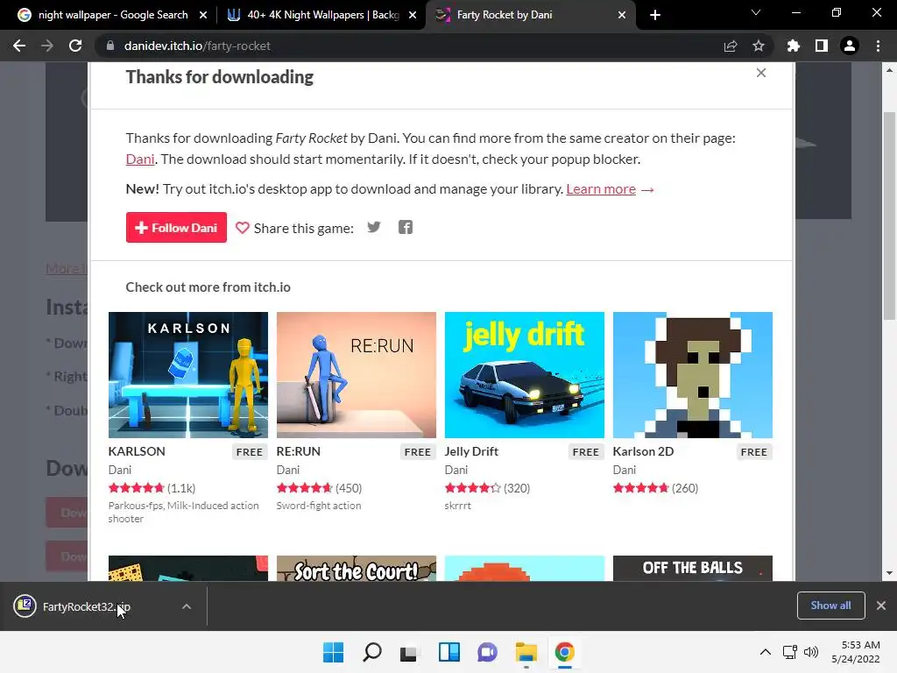The image size is (897, 673).
Task: Open File Explorer from the taskbar
Action: click(526, 652)
